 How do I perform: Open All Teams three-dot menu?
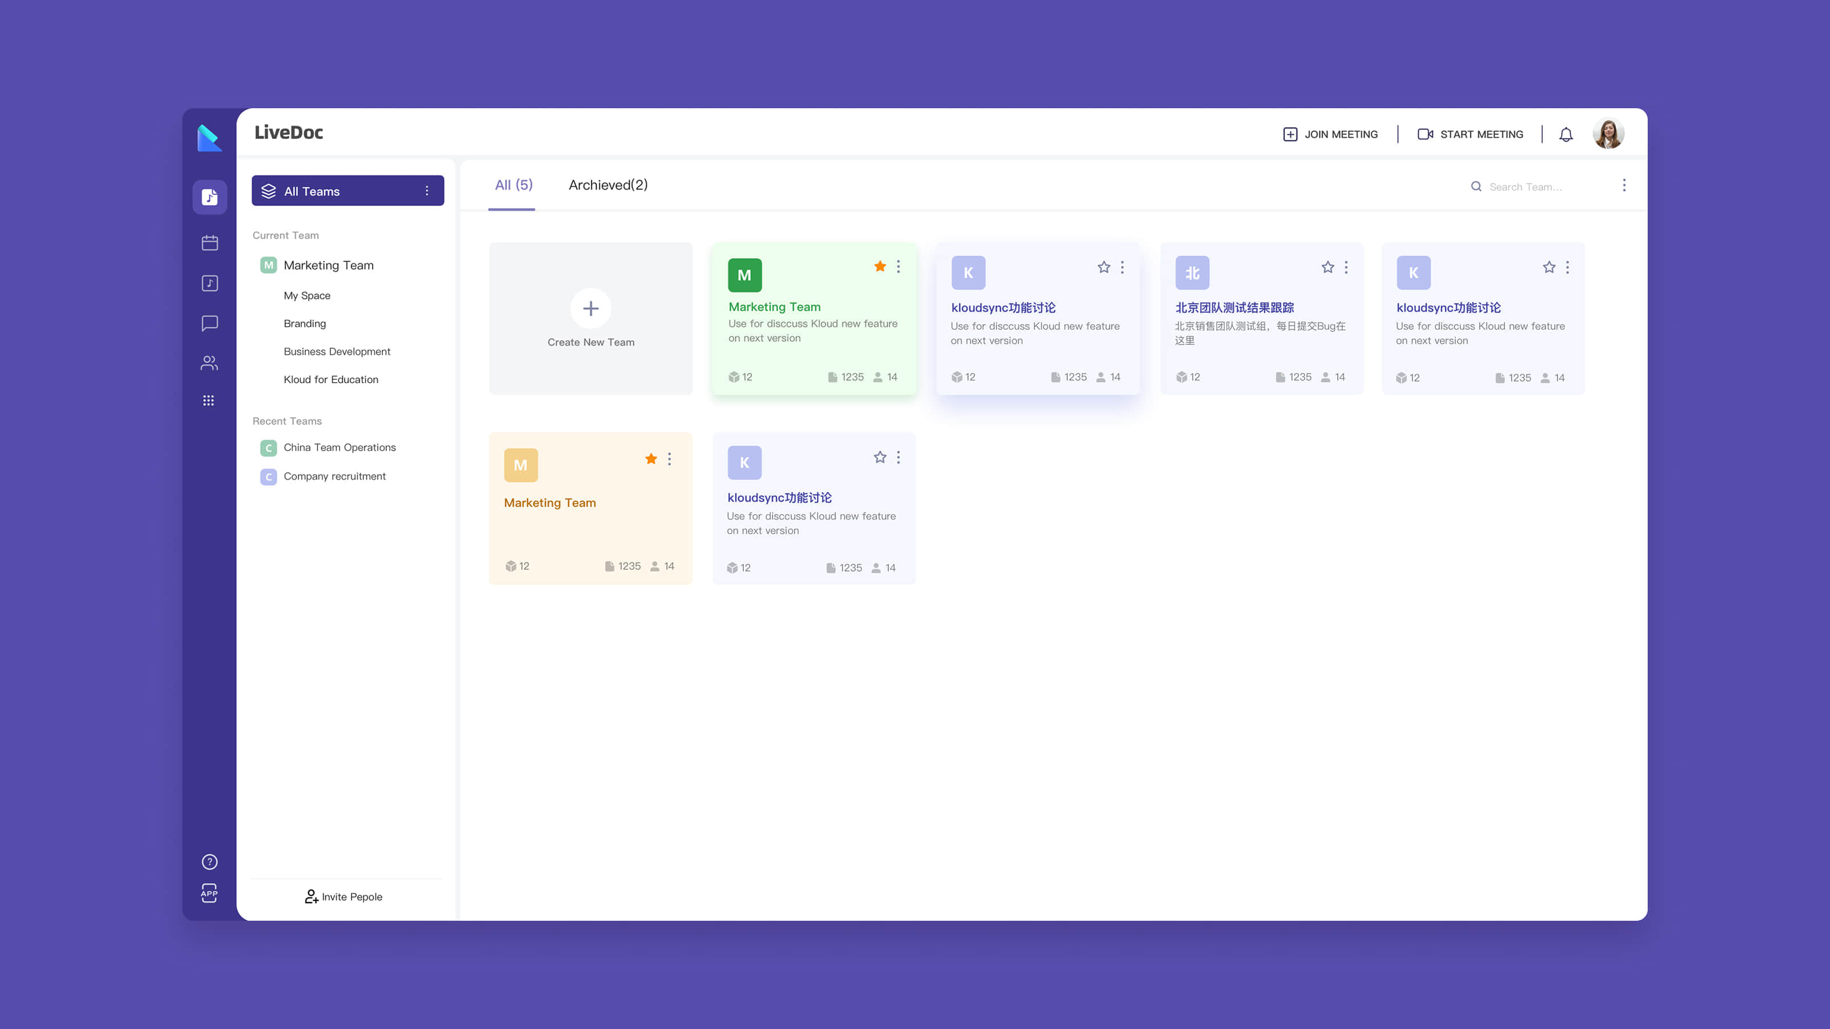[x=427, y=190]
